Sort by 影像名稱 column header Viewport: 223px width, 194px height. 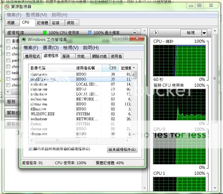click(x=51, y=68)
